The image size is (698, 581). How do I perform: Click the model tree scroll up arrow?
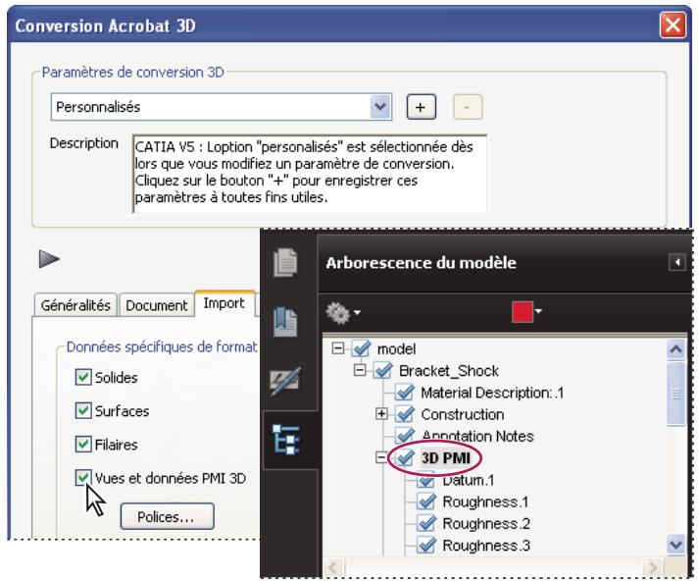click(676, 349)
